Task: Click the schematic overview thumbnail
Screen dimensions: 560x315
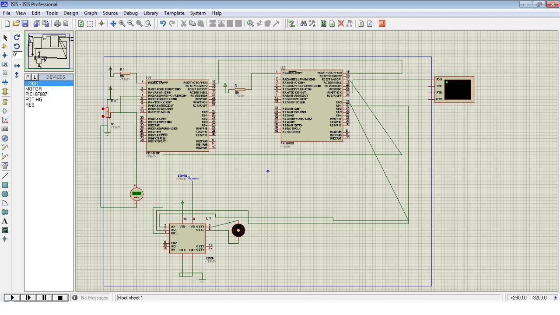Action: pos(49,51)
